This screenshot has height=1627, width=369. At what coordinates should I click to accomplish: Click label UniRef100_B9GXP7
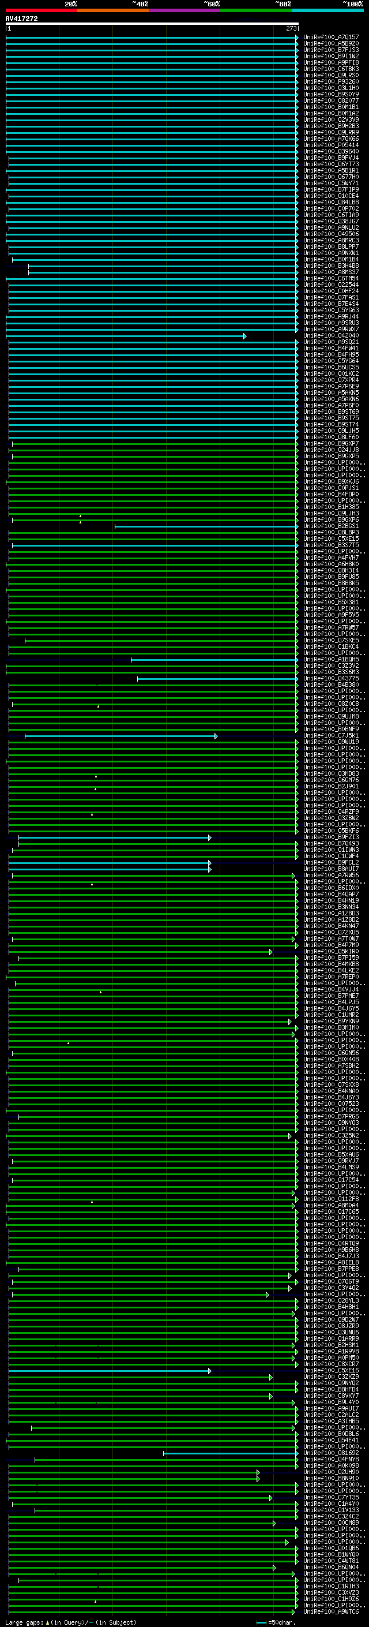pos(331,444)
